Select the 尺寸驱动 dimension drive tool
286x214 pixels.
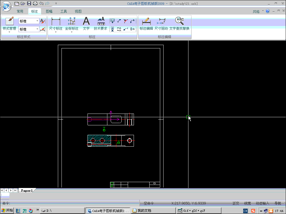[161, 23]
